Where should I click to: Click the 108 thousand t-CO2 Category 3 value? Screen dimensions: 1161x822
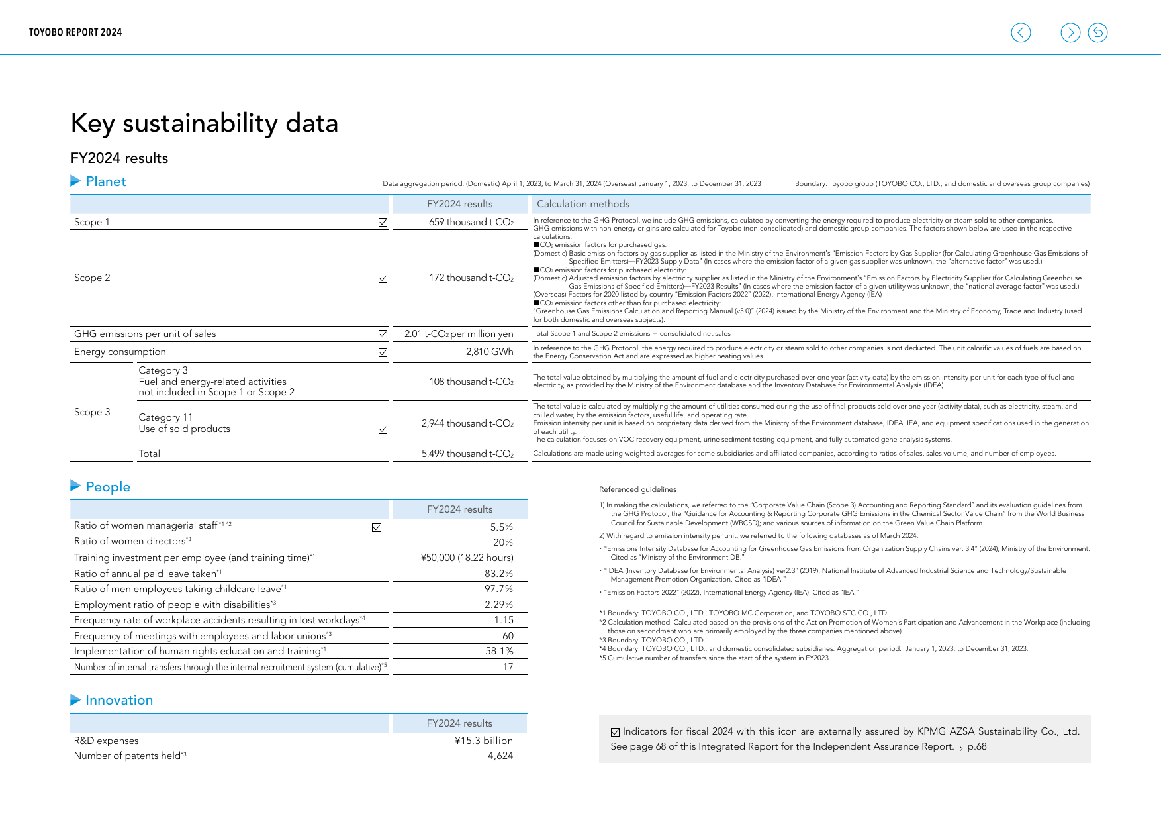pos(471,382)
